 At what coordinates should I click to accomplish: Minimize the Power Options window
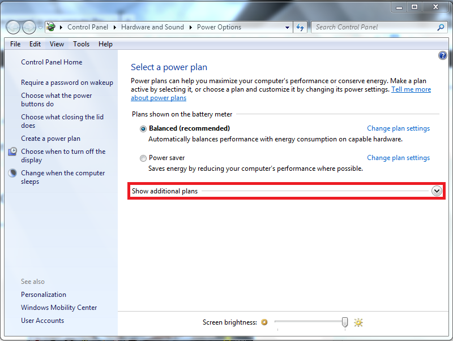[399, 7]
